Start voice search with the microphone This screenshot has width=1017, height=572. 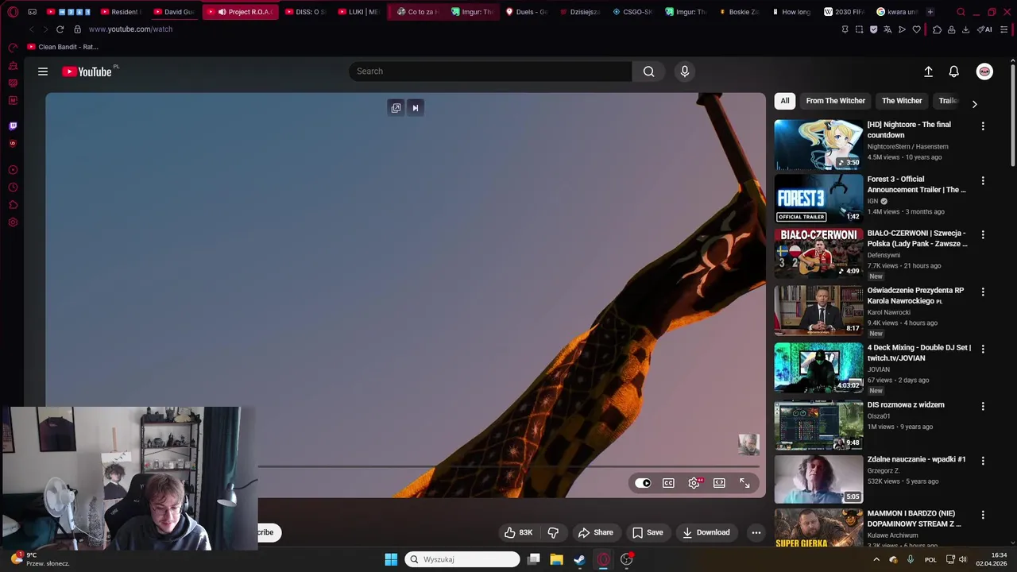[685, 71]
